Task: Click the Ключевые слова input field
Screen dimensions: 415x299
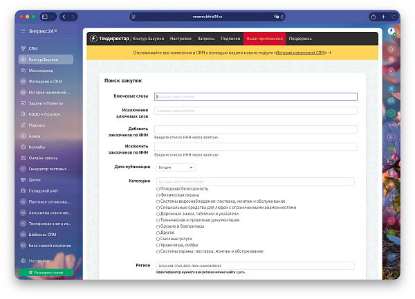Action: [256, 97]
